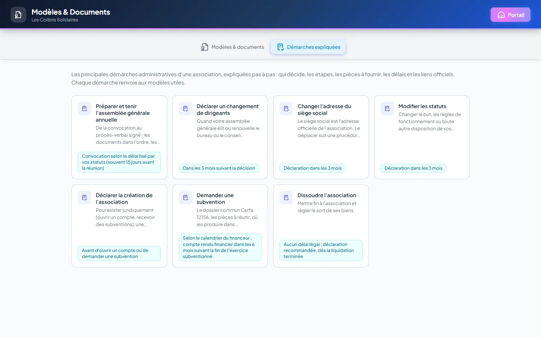Click the 'Convocation selon le délai fixé' badge

click(x=119, y=162)
